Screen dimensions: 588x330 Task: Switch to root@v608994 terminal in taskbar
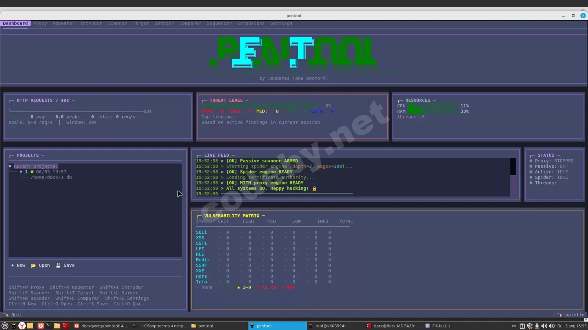tap(328, 326)
